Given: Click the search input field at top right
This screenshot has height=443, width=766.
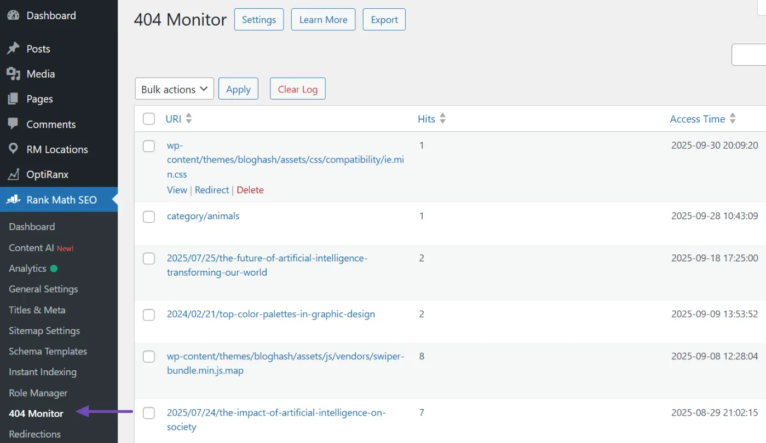Looking at the screenshot, I should tap(749, 55).
